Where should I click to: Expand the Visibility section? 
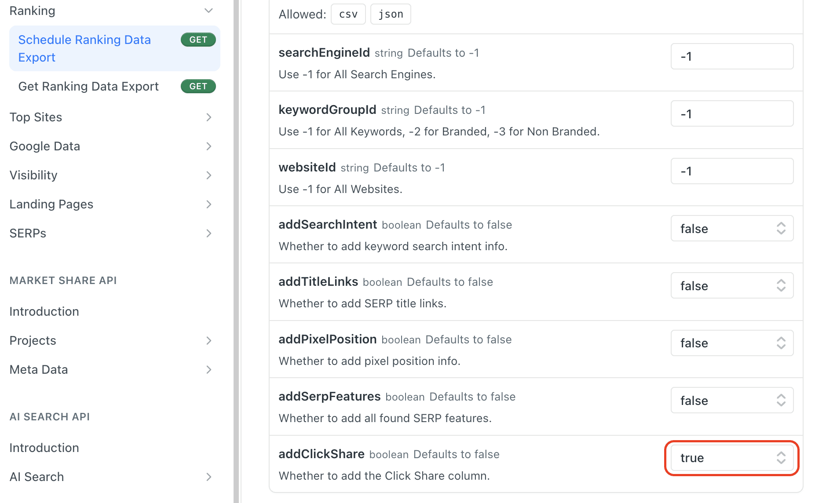(x=208, y=175)
